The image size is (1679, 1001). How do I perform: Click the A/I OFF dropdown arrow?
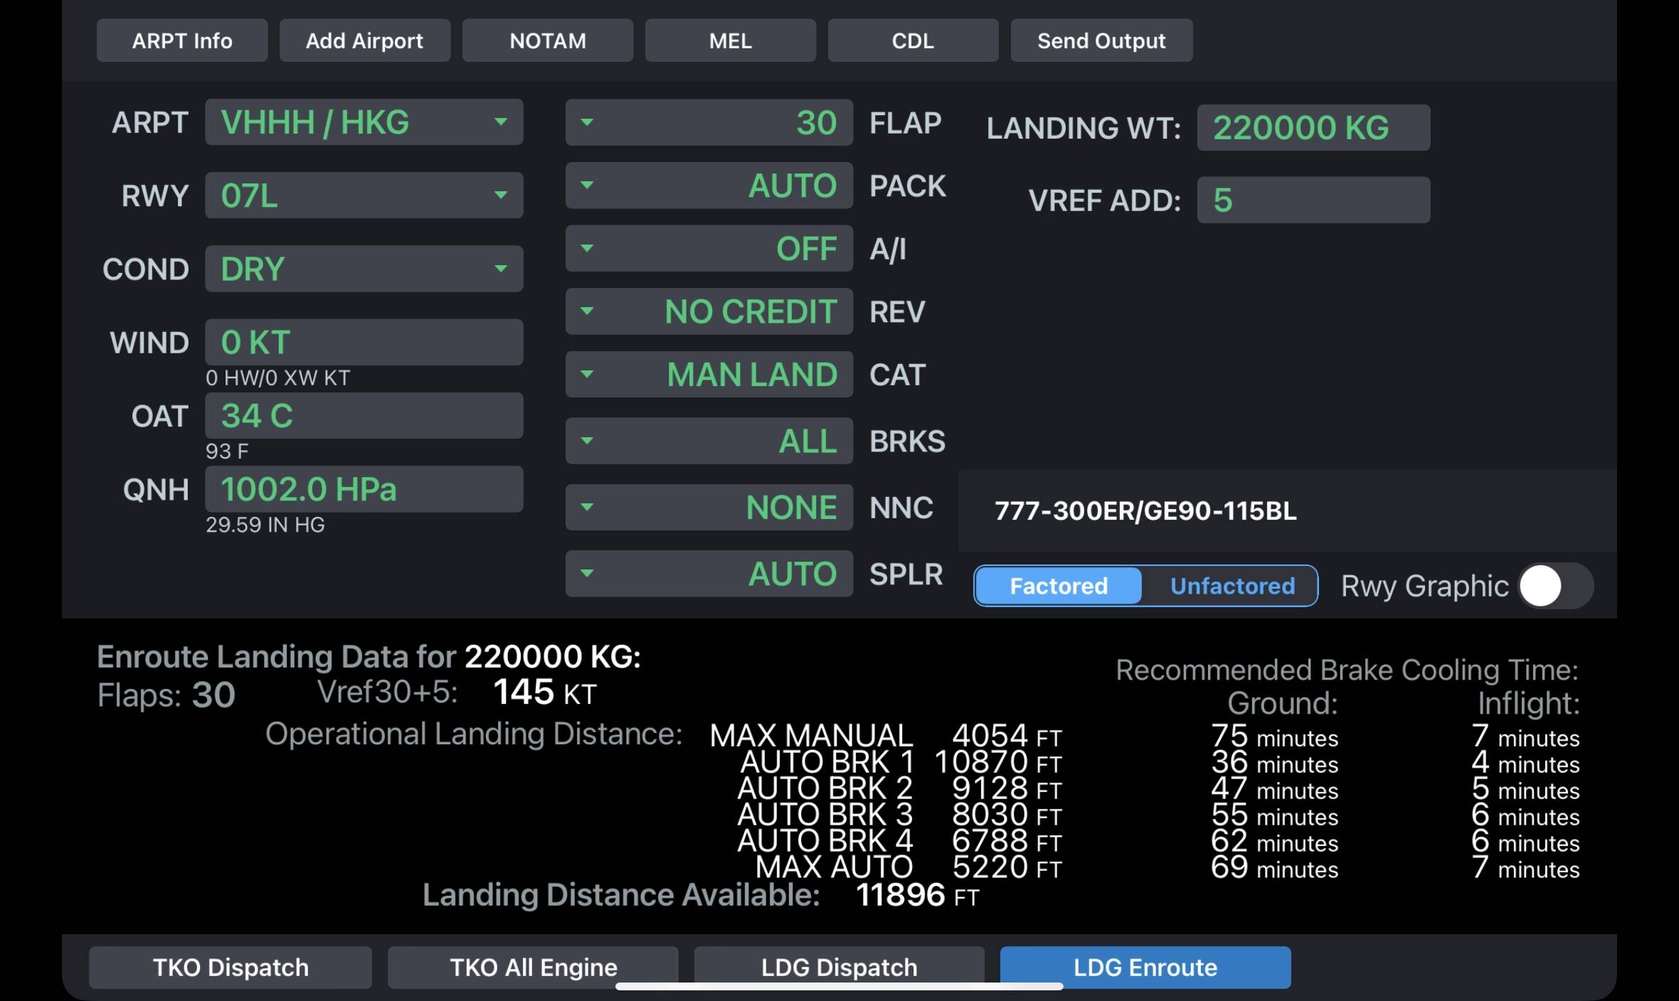587,248
